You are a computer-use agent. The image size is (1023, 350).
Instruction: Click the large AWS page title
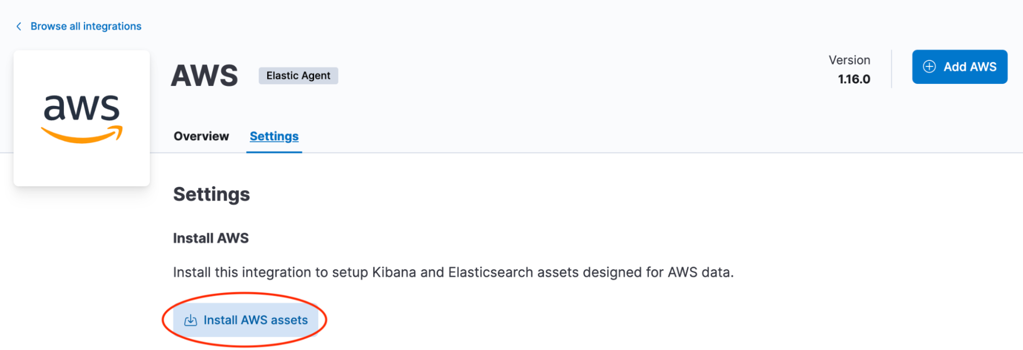(x=204, y=76)
